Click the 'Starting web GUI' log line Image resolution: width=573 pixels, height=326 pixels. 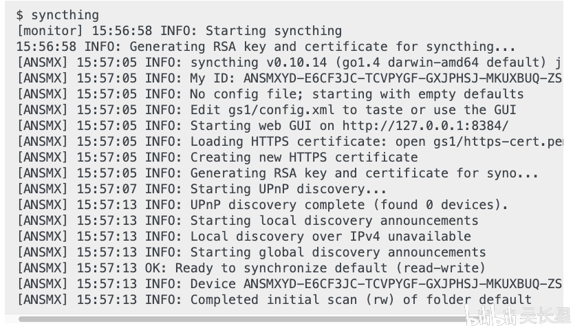pos(262,126)
